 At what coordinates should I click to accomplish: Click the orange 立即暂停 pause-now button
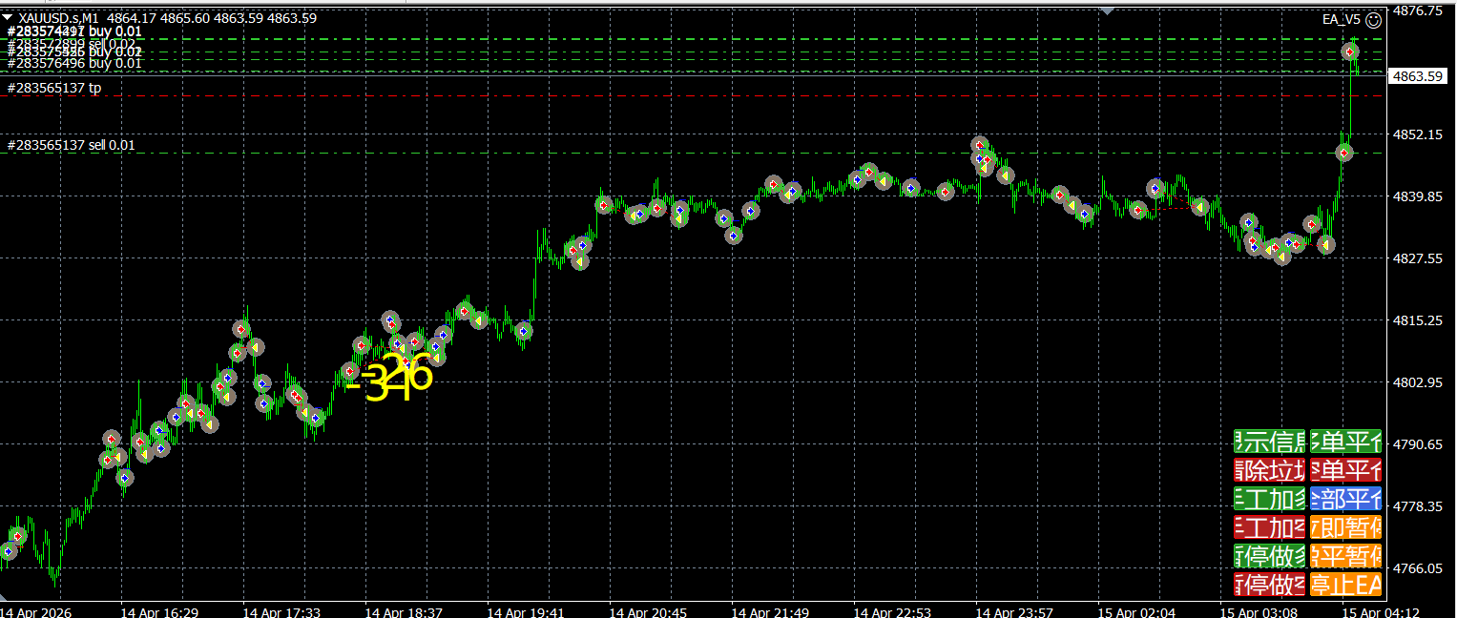(1345, 526)
